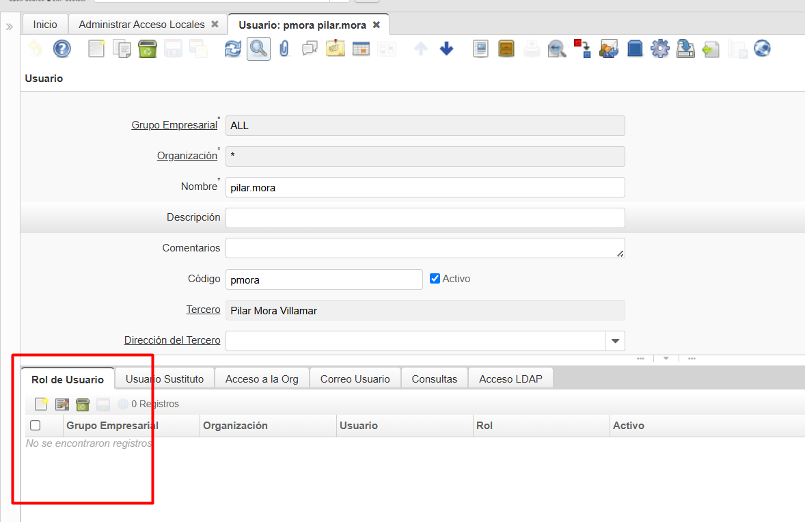805x522 pixels.
Task: Add new Rol de Usuario record
Action: click(41, 404)
